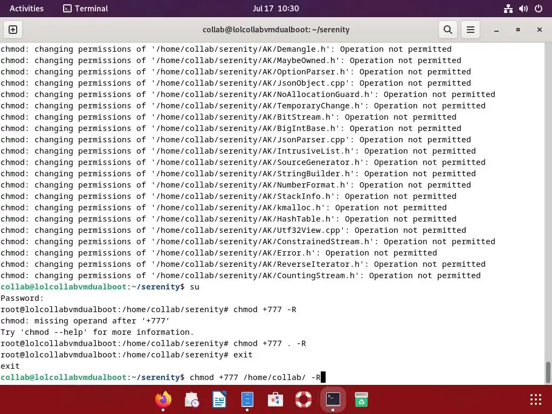Click the line containing 'AK/kmalloc.h'

(224, 208)
